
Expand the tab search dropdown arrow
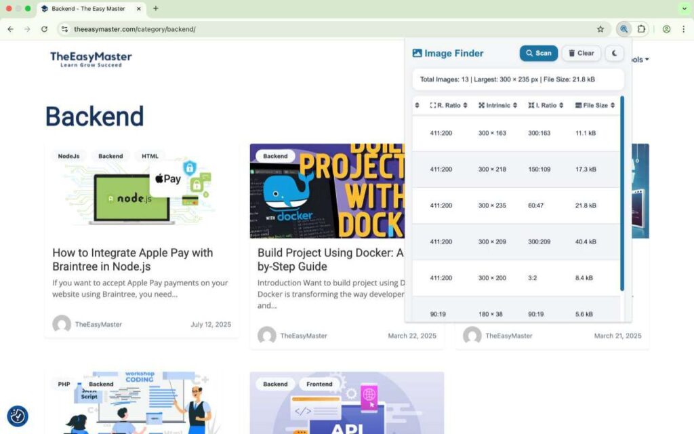click(x=684, y=9)
